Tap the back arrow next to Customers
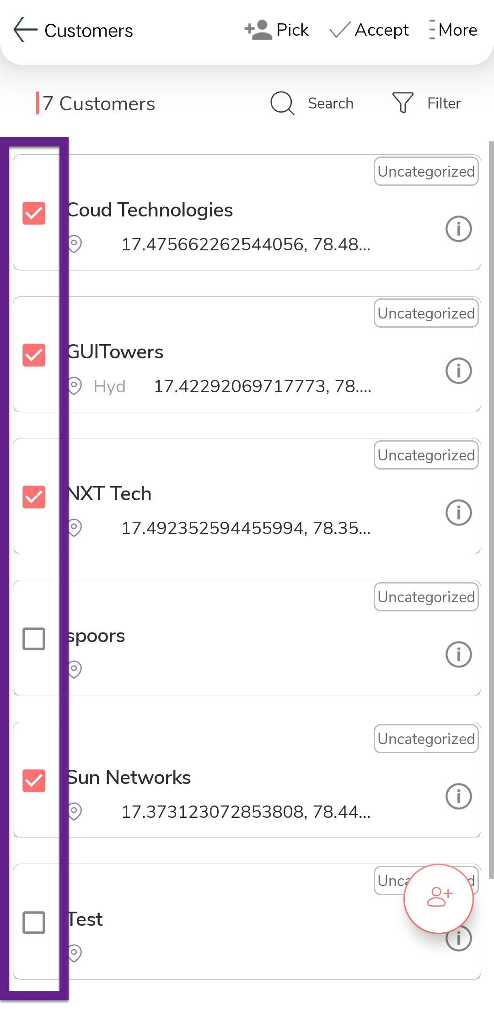Image resolution: width=494 pixels, height=1016 pixels. tap(25, 30)
